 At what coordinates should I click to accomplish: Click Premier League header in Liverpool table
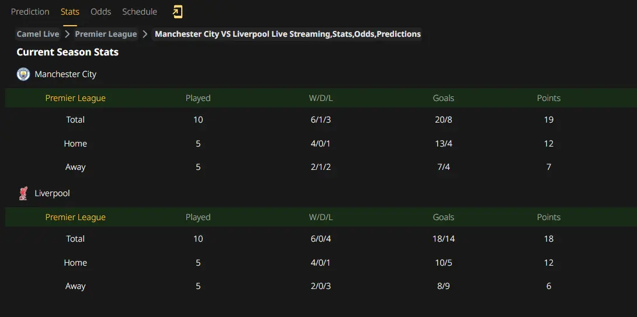tap(75, 217)
